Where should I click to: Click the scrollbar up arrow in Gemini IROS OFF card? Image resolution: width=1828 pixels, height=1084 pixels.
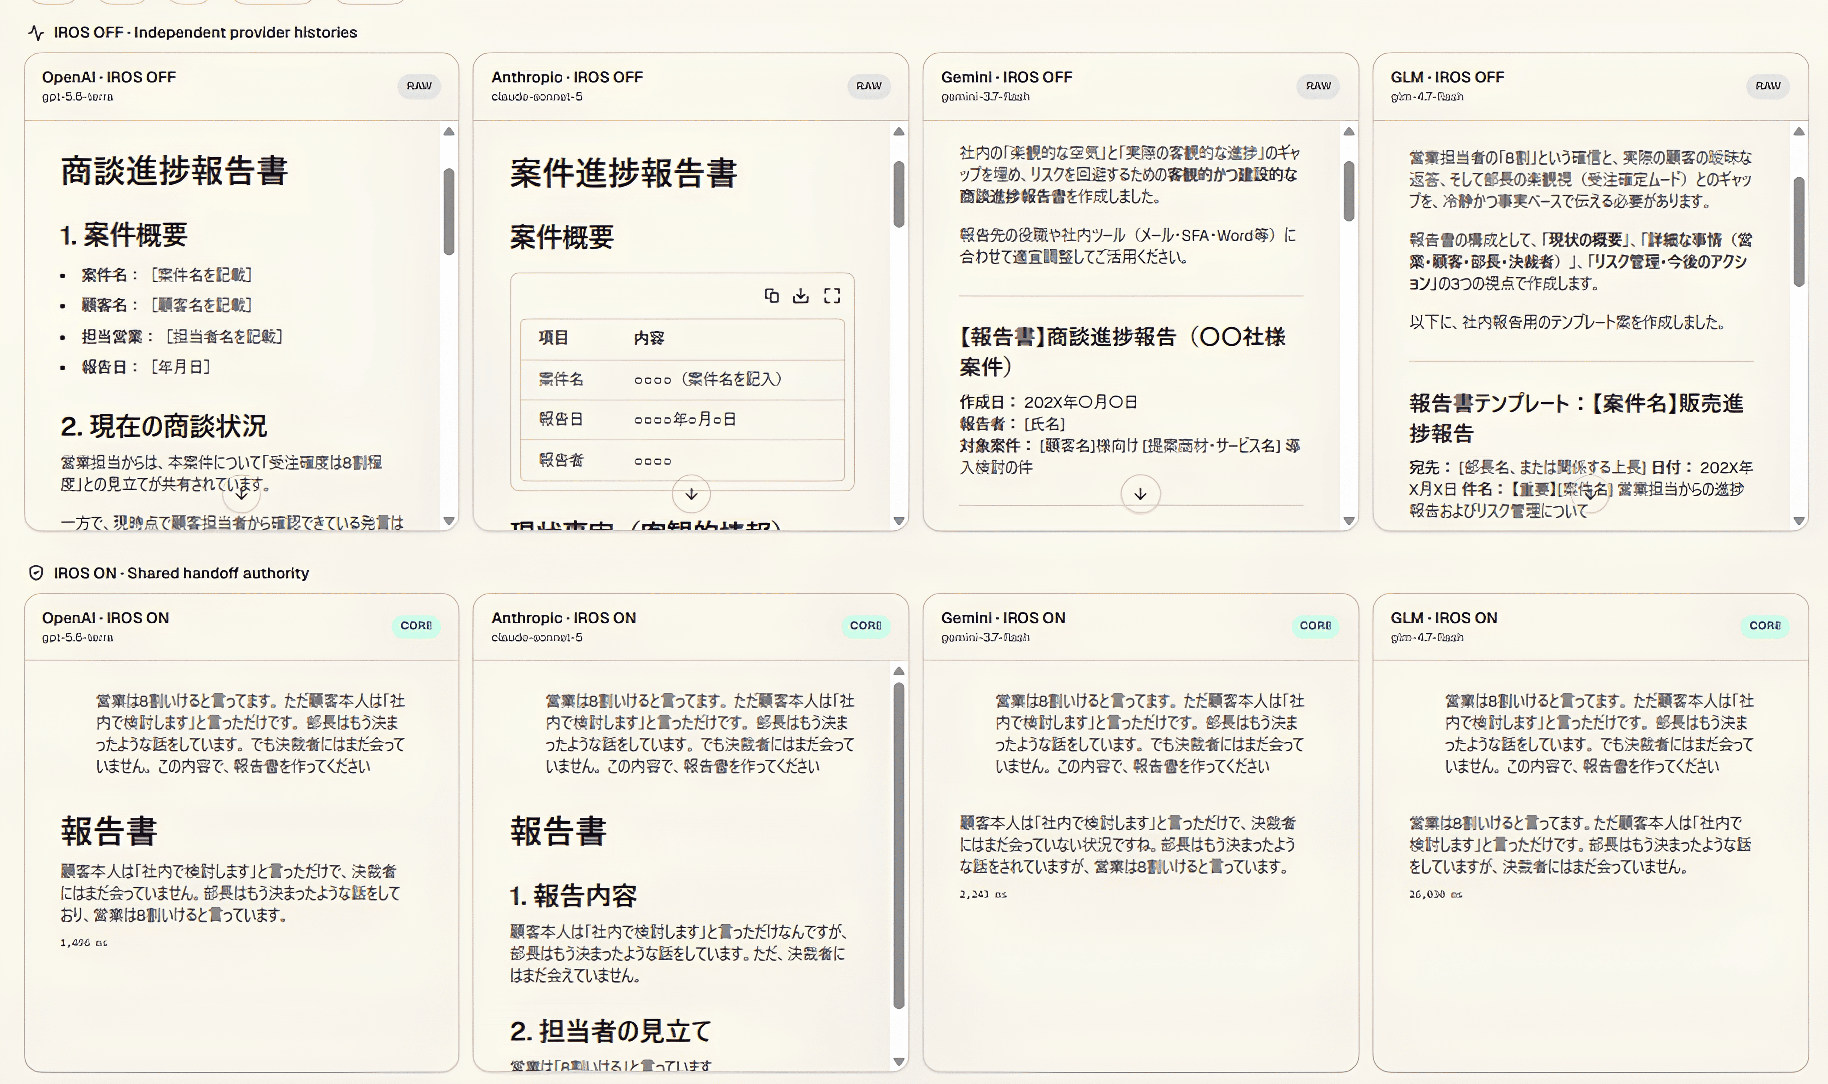1349,132
